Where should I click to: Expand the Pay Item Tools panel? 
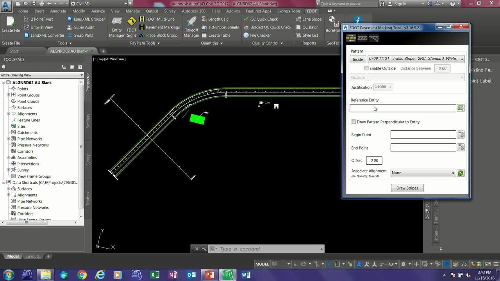click(145, 43)
